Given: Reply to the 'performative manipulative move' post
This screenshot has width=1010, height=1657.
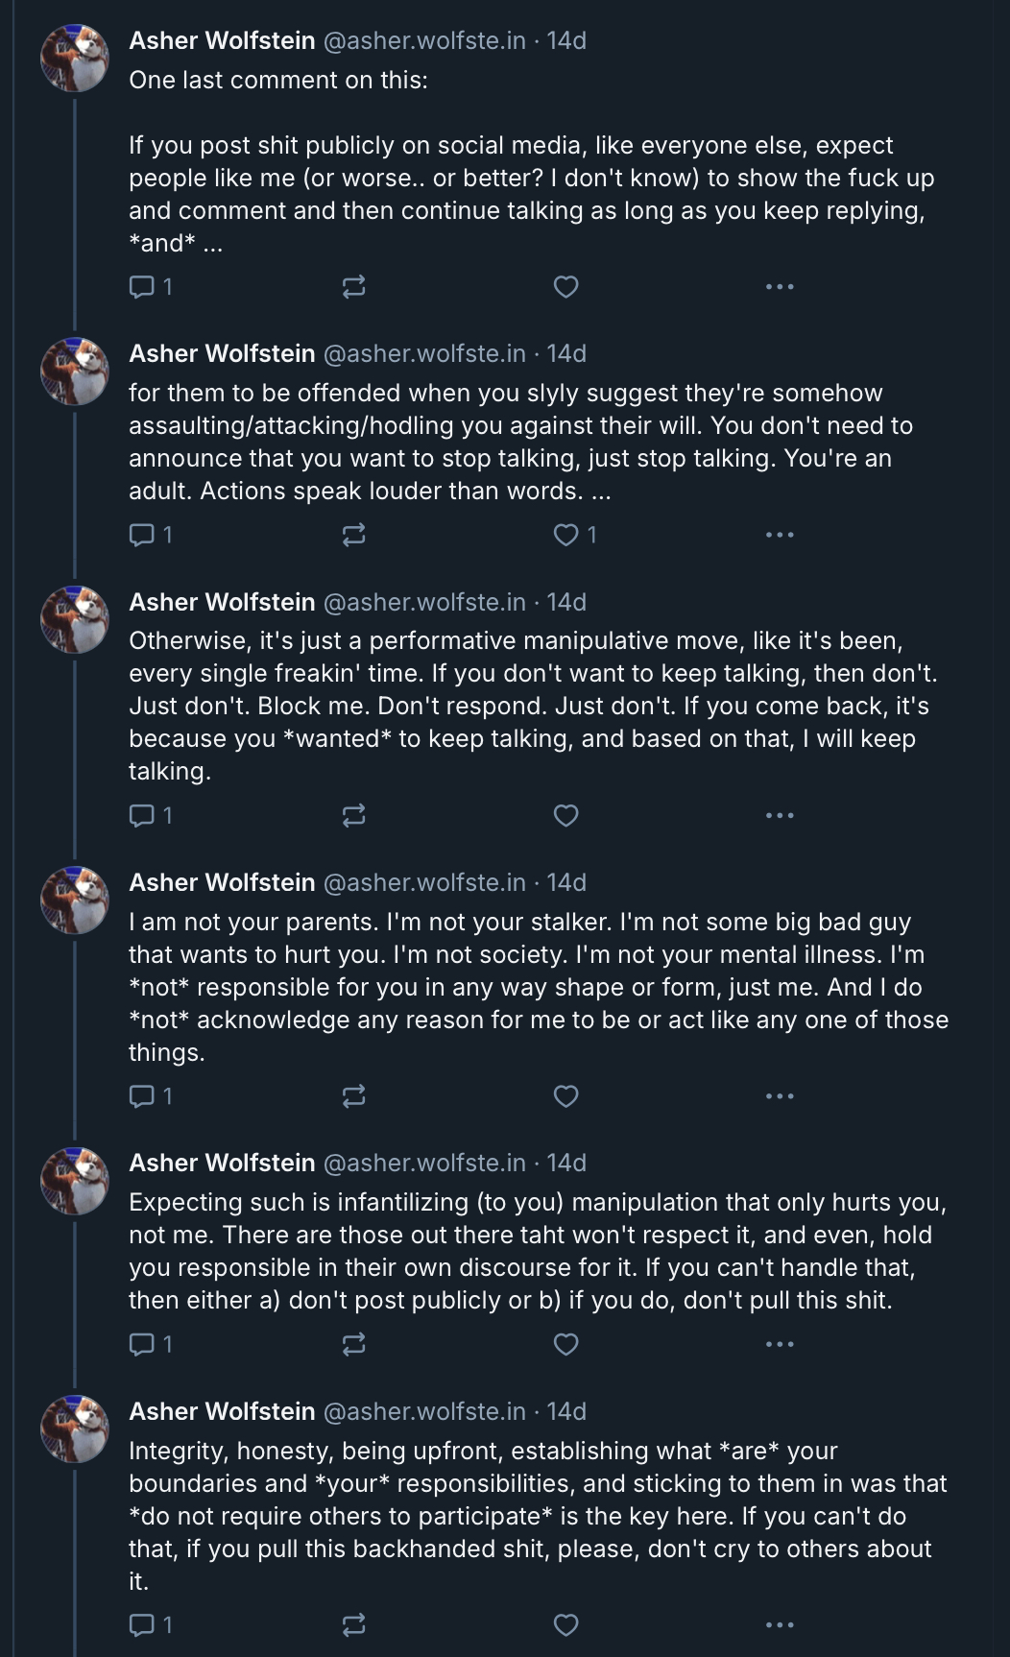Looking at the screenshot, I should pyautogui.click(x=151, y=815).
